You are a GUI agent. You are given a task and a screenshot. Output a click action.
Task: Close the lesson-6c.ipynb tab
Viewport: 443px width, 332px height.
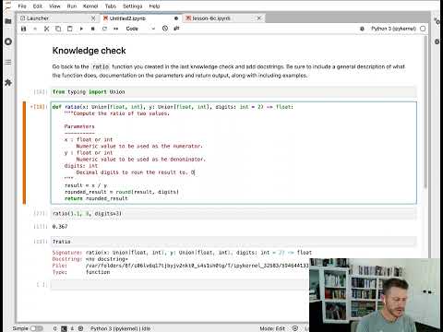tap(259, 18)
